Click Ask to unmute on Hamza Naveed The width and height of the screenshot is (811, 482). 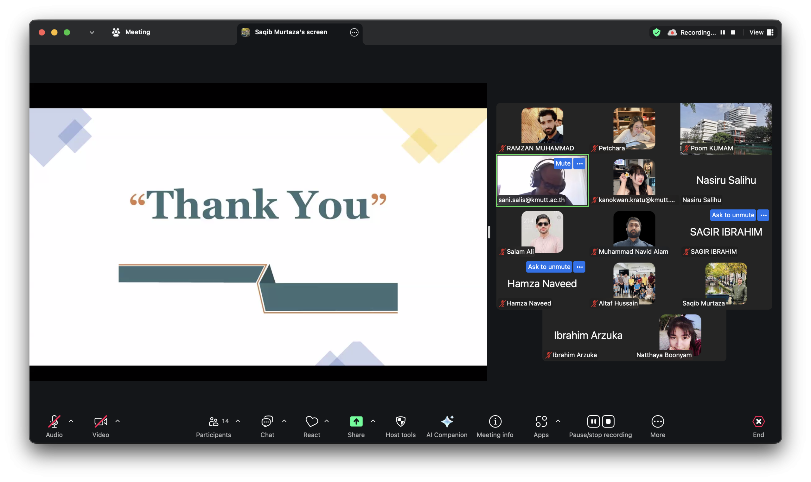(x=549, y=267)
